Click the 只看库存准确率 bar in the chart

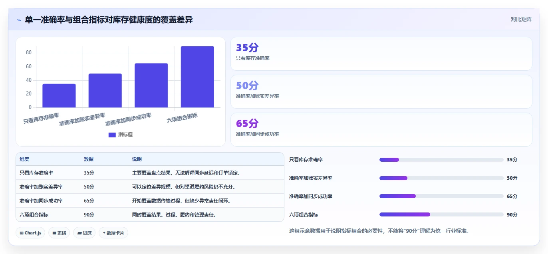point(59,95)
